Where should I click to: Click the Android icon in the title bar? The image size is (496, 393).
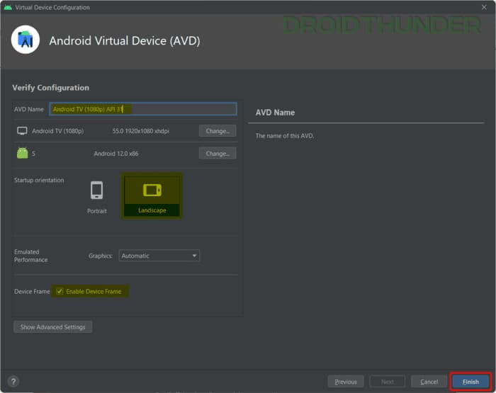8,7
